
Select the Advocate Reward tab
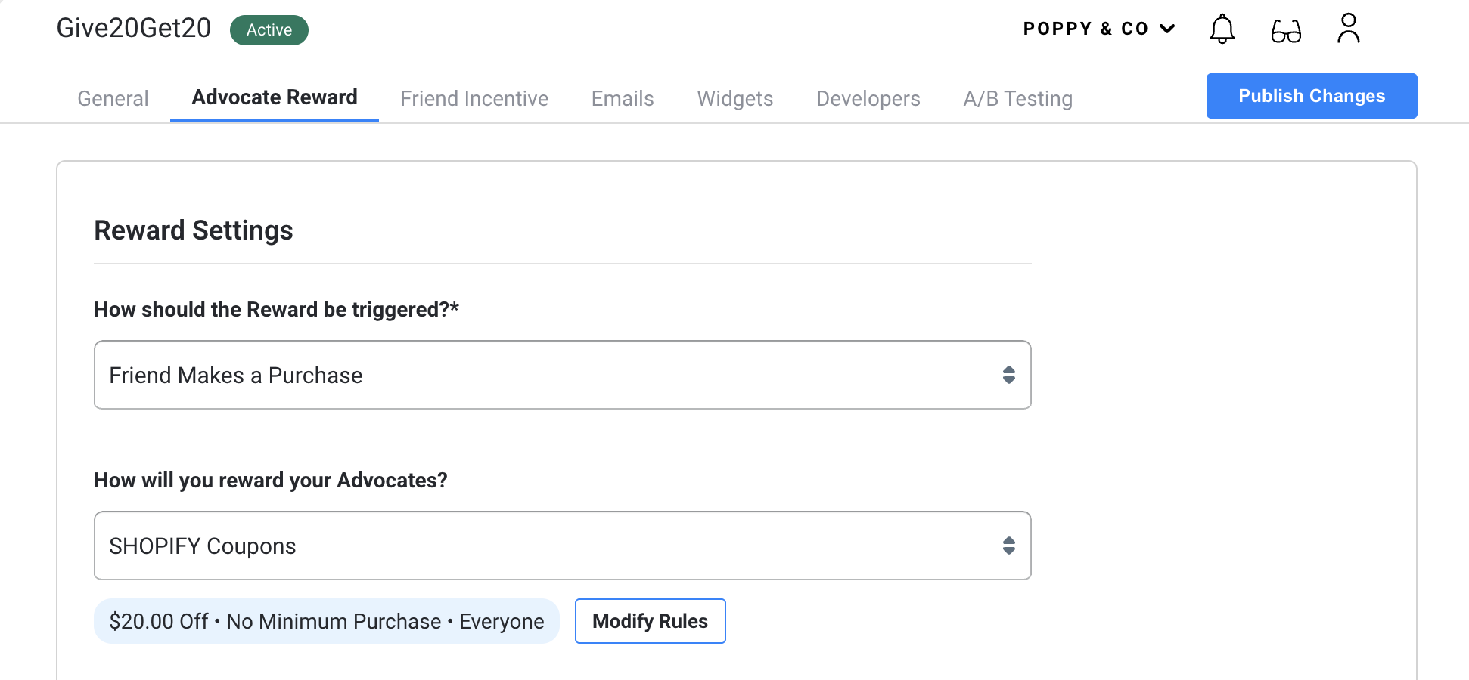(x=275, y=97)
